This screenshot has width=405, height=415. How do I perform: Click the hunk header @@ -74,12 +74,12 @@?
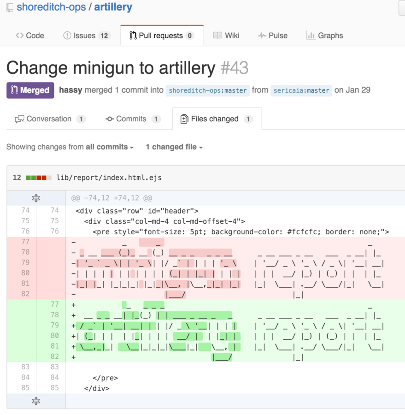pyautogui.click(x=112, y=198)
